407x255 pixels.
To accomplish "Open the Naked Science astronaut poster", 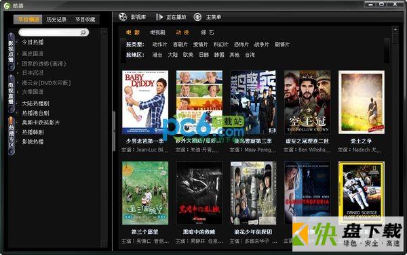I will pyautogui.click(x=362, y=193).
